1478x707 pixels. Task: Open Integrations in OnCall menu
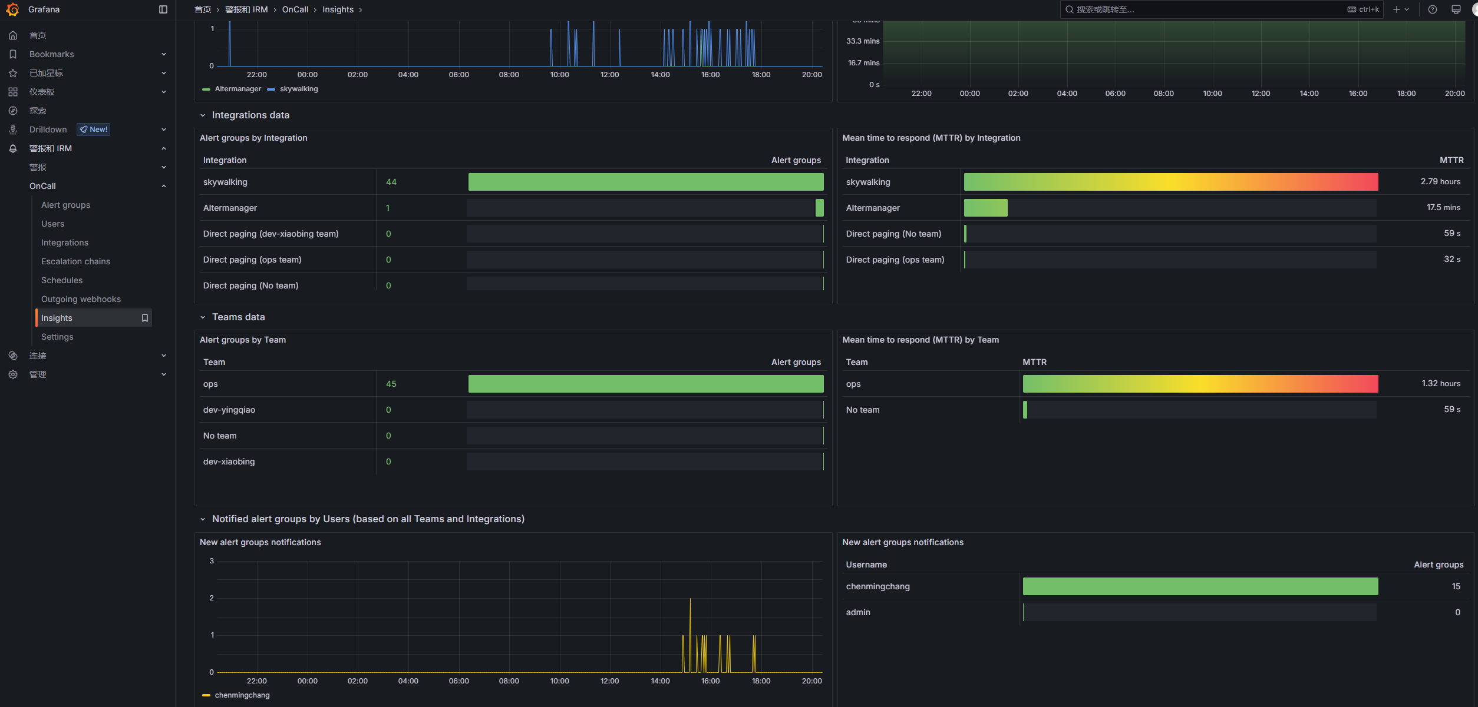(x=65, y=243)
